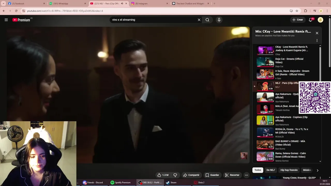331x186 pixels.
Task: Select the De NEJ' filter chip
Action: pyautogui.click(x=270, y=170)
